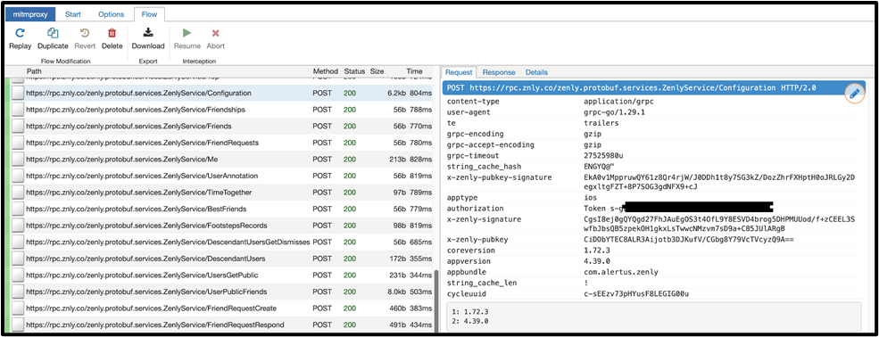The image size is (879, 337).
Task: Open the Details tab
Action: pos(536,72)
